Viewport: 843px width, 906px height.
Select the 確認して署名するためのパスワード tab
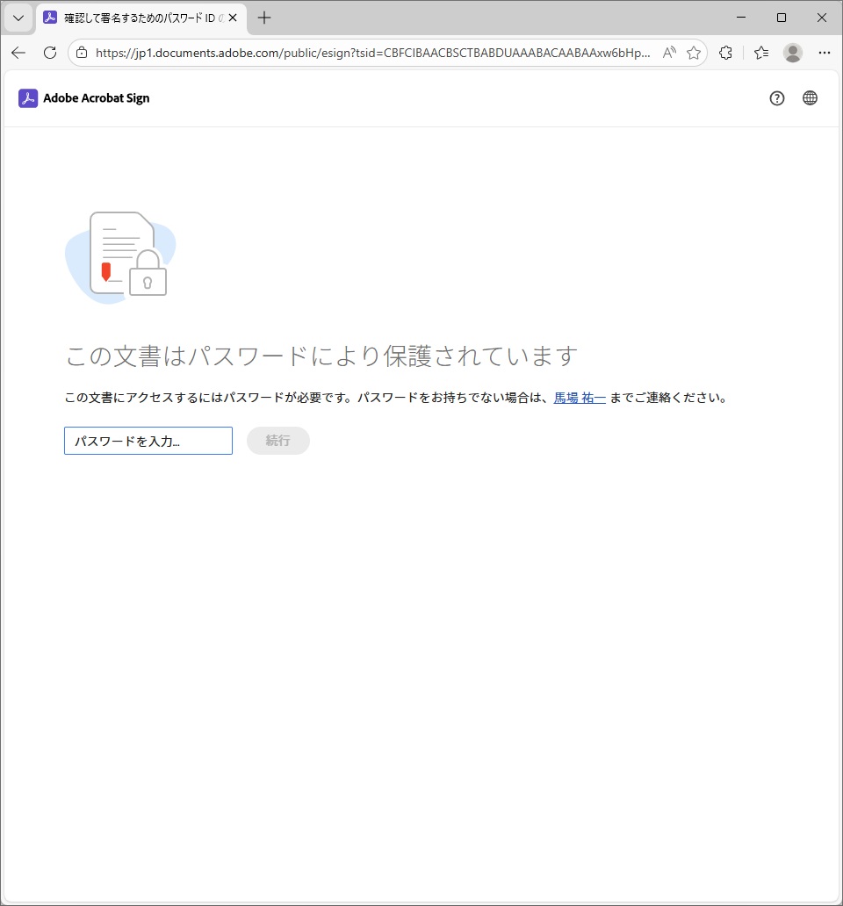pyautogui.click(x=136, y=18)
